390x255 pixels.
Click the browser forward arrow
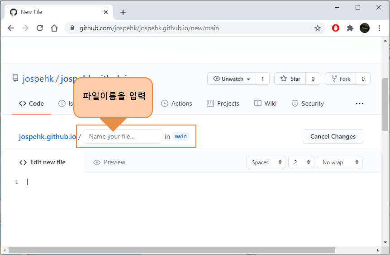(25, 28)
